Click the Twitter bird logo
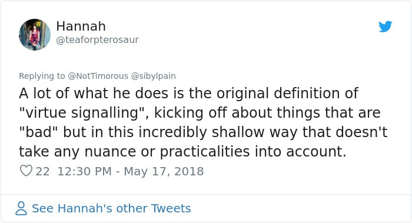 tap(385, 26)
